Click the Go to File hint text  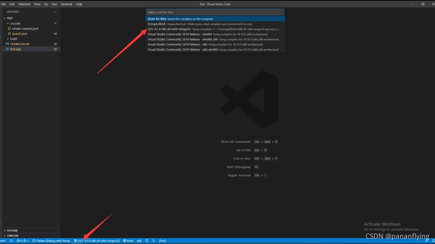(x=243, y=150)
